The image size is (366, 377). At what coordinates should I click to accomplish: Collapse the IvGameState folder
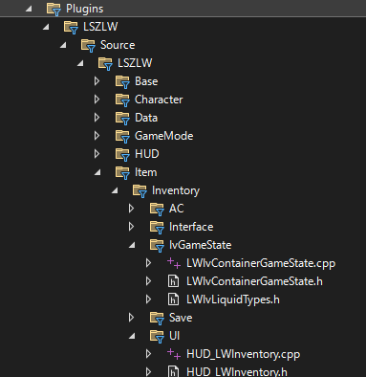132,245
